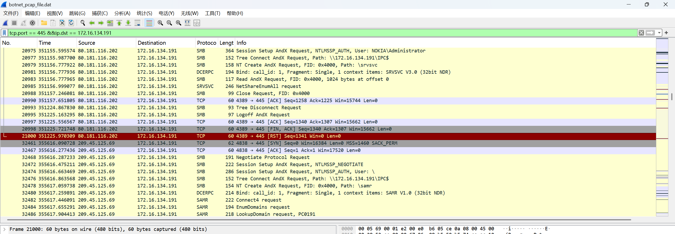Reset layout to default size icon

(x=197, y=23)
